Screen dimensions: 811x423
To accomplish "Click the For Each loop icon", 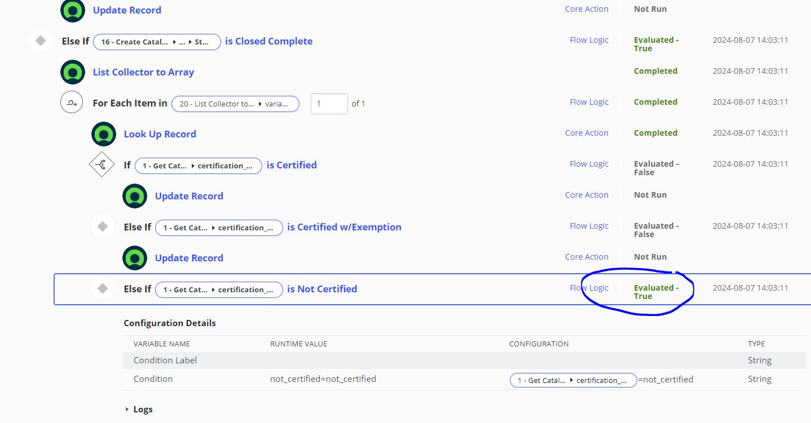I will (x=72, y=103).
